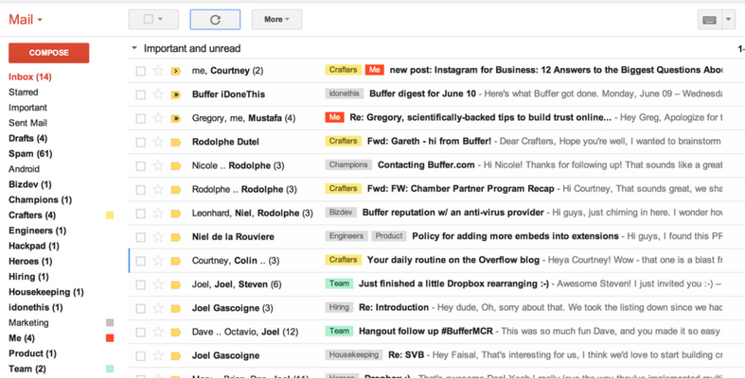Screen dimensions: 745x378
Task: Open the Bizdev (1) label
Action: pos(30,184)
